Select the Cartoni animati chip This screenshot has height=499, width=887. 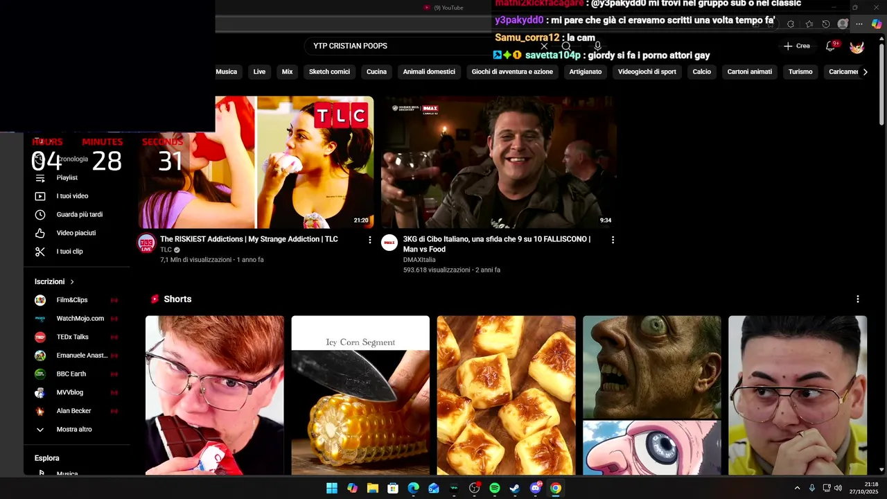pos(750,72)
